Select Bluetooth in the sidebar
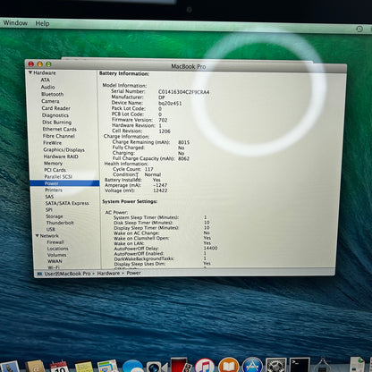372x372 pixels. [53, 94]
